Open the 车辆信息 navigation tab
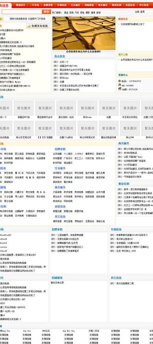 [x=62, y=5]
